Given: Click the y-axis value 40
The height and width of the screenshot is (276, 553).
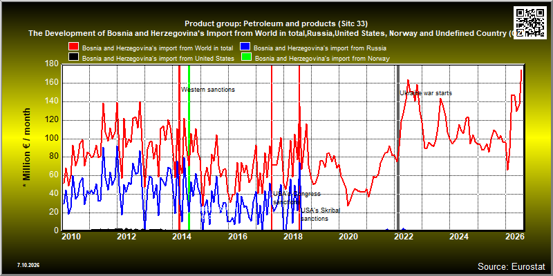Looking at the screenshot, I should click(53, 194).
